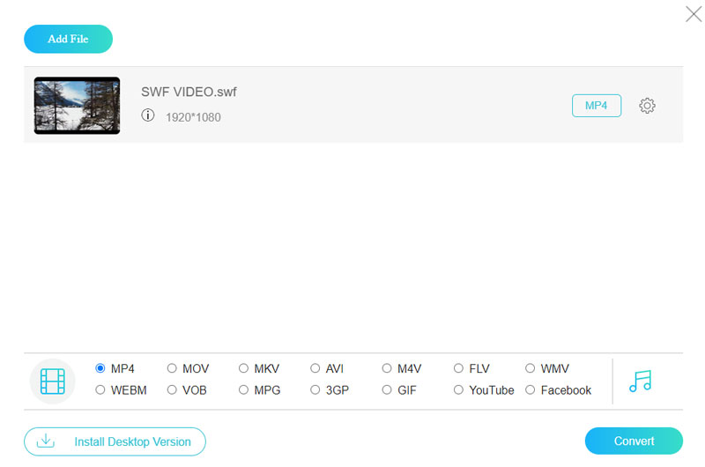Close the converter window
705x467 pixels.
tap(694, 13)
